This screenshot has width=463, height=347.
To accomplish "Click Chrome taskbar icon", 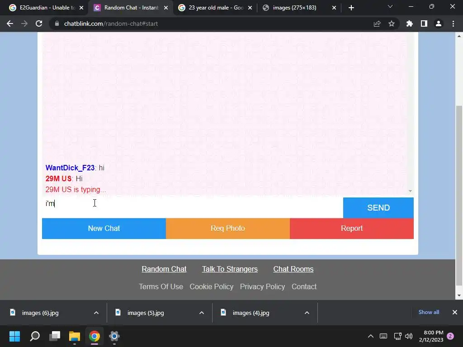I will [x=94, y=336].
